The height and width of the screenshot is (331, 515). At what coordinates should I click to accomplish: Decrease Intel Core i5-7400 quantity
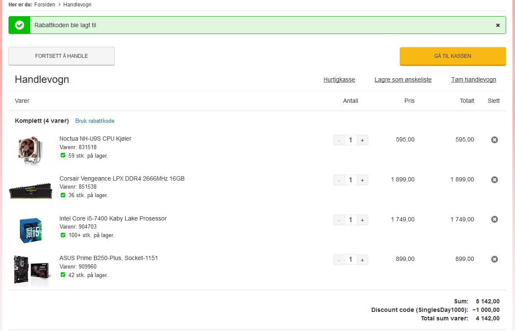click(339, 220)
